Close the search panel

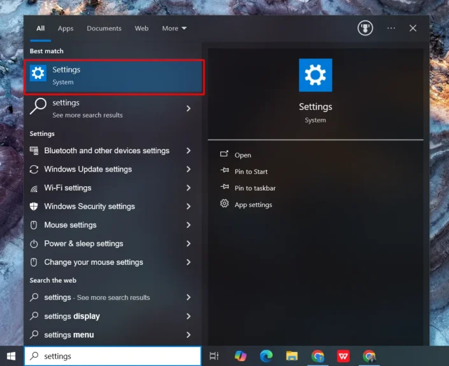[413, 28]
